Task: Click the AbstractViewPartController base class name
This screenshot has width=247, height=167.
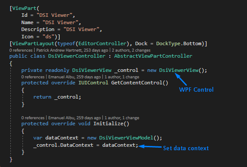Action: coord(153,56)
